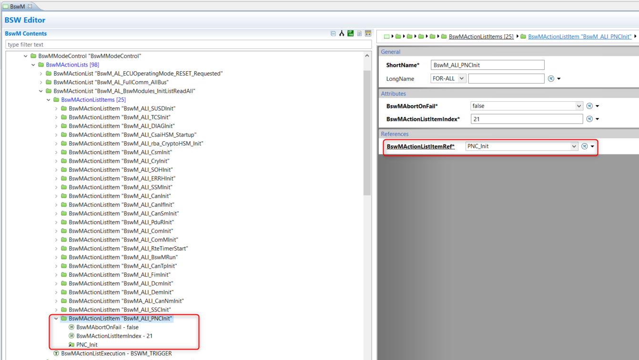Select the BswM_ALI_CsaiHSM_Startup tree item
The image size is (639, 360).
(132, 135)
